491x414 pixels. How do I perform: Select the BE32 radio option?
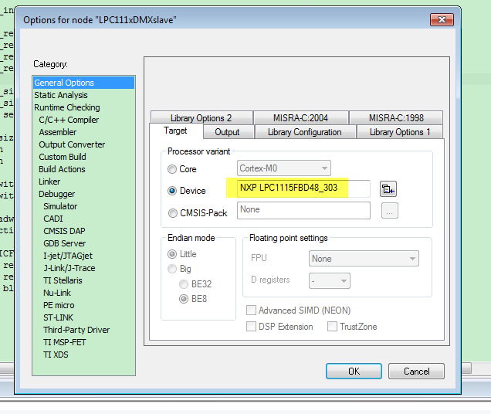point(184,284)
